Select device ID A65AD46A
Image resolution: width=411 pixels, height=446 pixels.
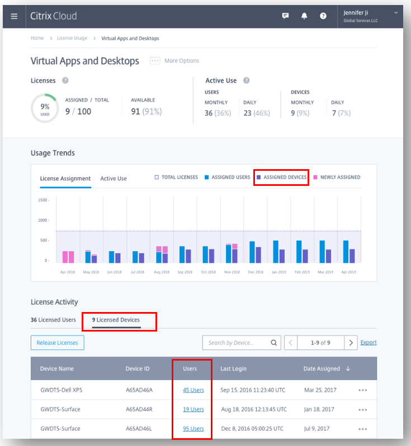[x=139, y=390]
